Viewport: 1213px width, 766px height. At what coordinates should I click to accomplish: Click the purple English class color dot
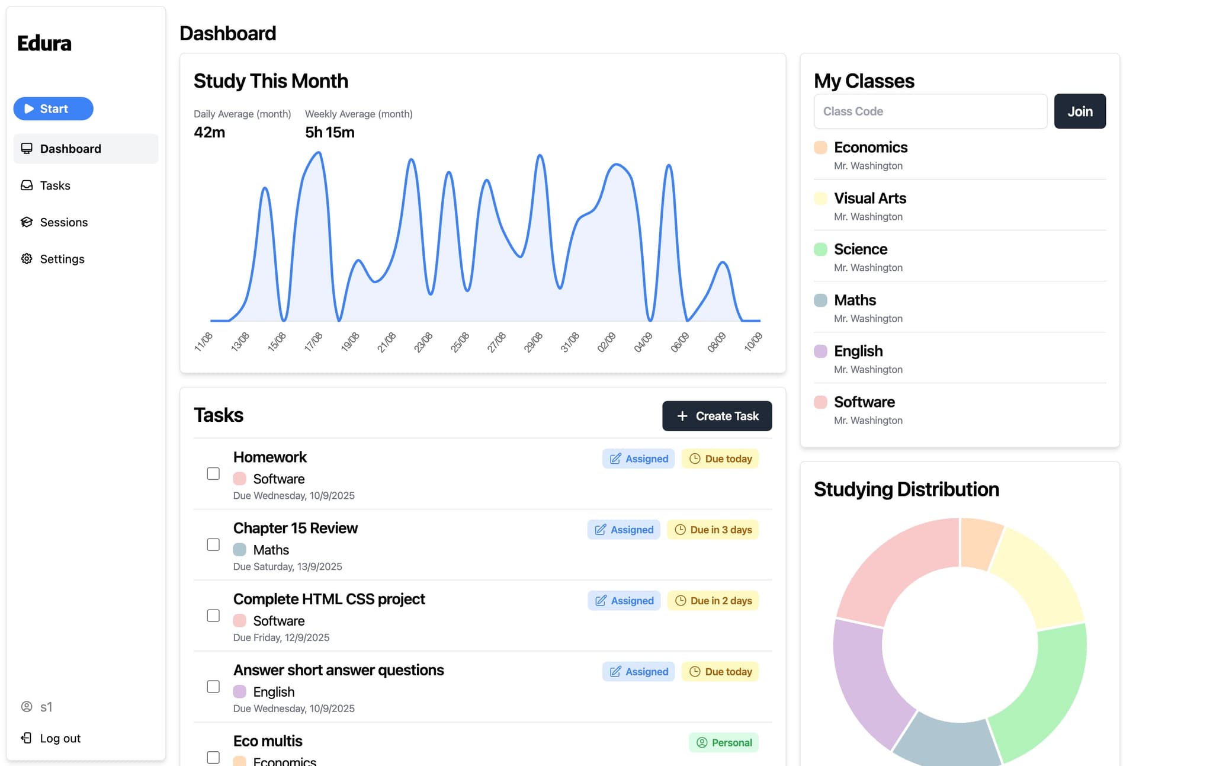click(820, 351)
